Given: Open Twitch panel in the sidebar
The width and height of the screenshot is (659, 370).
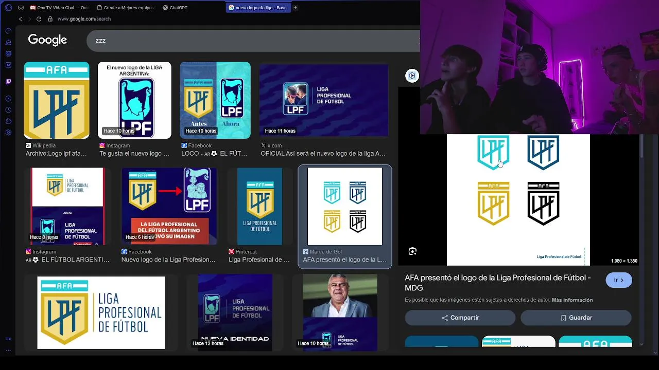Looking at the screenshot, I should [x=8, y=81].
